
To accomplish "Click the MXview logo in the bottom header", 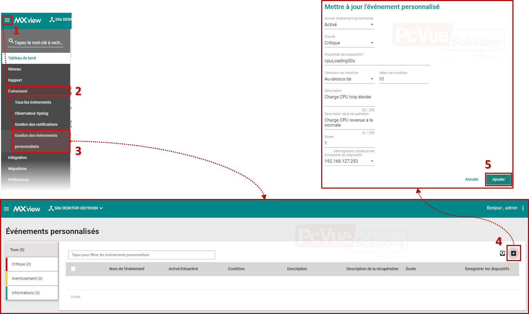I will pyautogui.click(x=27, y=209).
